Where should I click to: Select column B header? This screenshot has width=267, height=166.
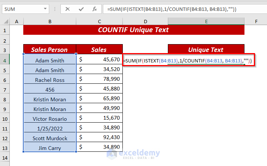[50, 22]
